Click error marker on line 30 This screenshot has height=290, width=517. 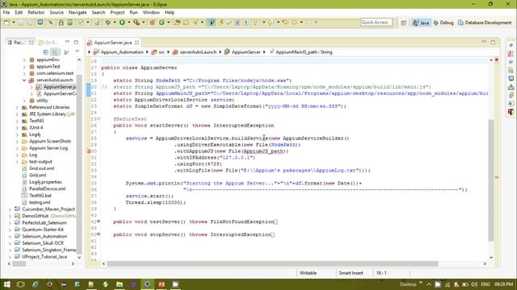88,151
